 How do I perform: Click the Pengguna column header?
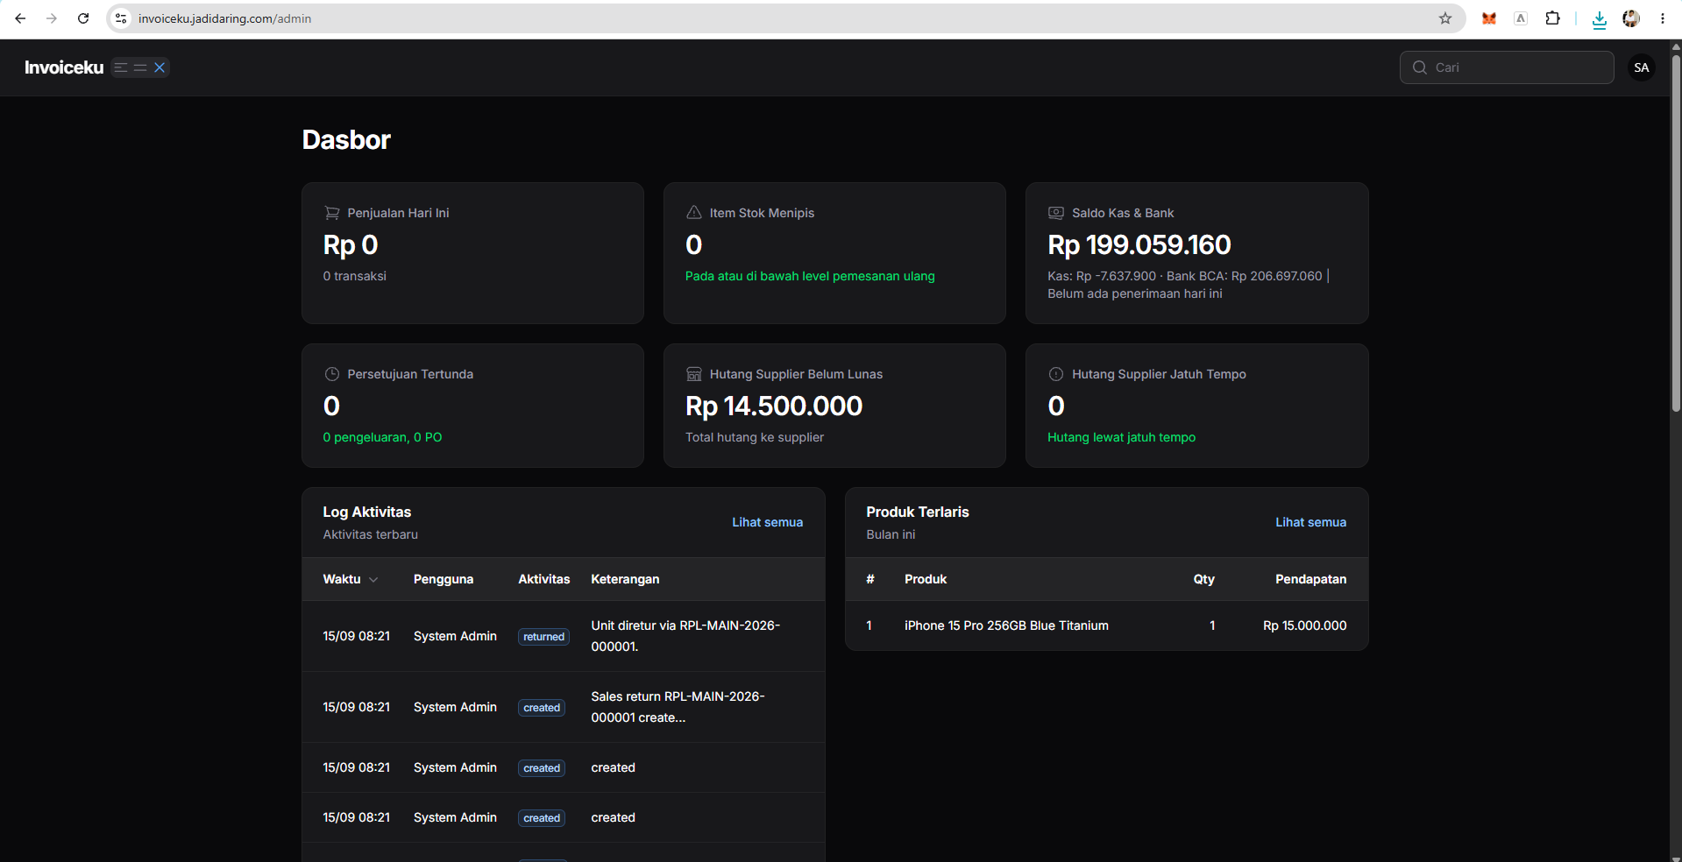click(444, 579)
